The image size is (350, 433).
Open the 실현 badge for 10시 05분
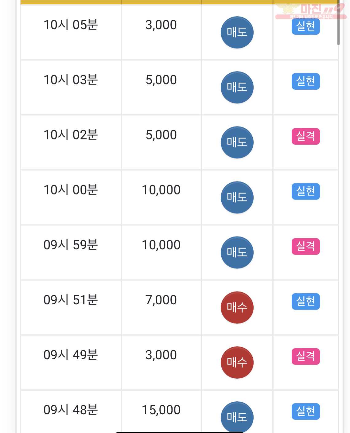point(306,26)
